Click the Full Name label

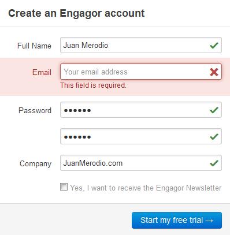pos(34,46)
